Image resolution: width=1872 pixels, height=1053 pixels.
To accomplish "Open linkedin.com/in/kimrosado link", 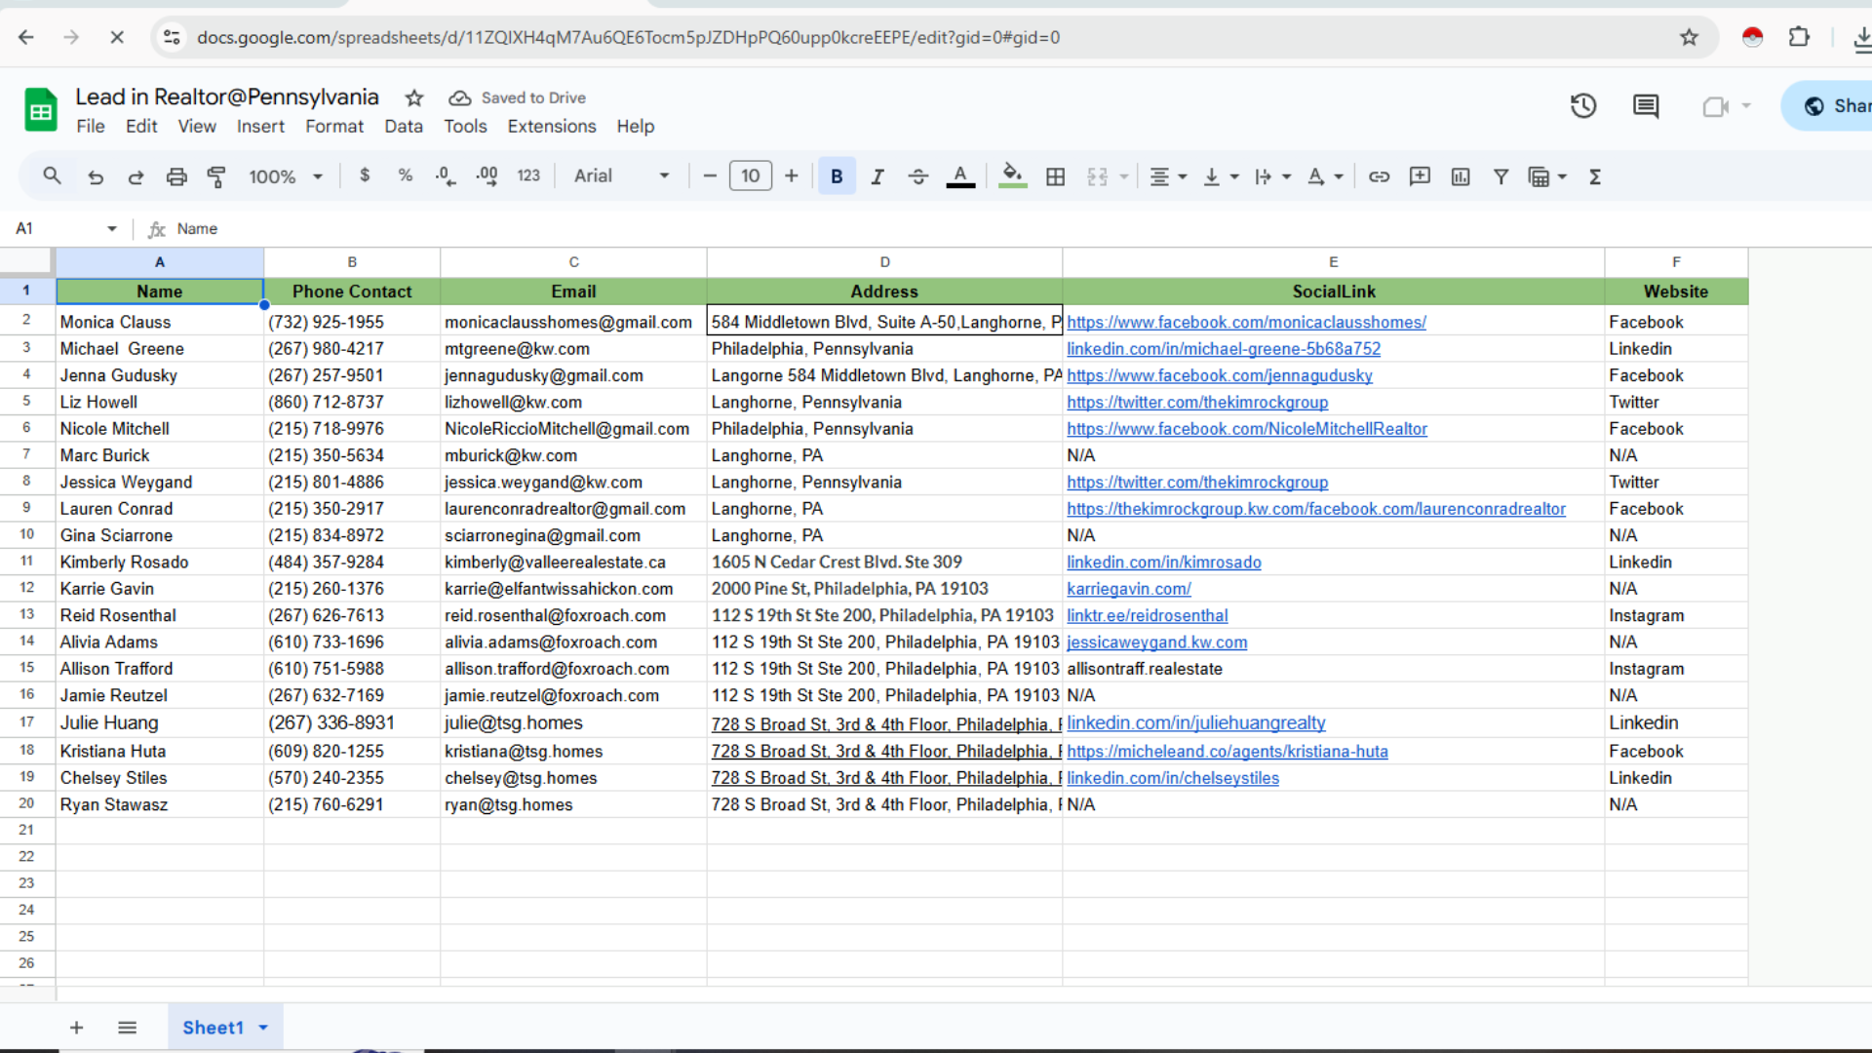I will click(x=1163, y=563).
